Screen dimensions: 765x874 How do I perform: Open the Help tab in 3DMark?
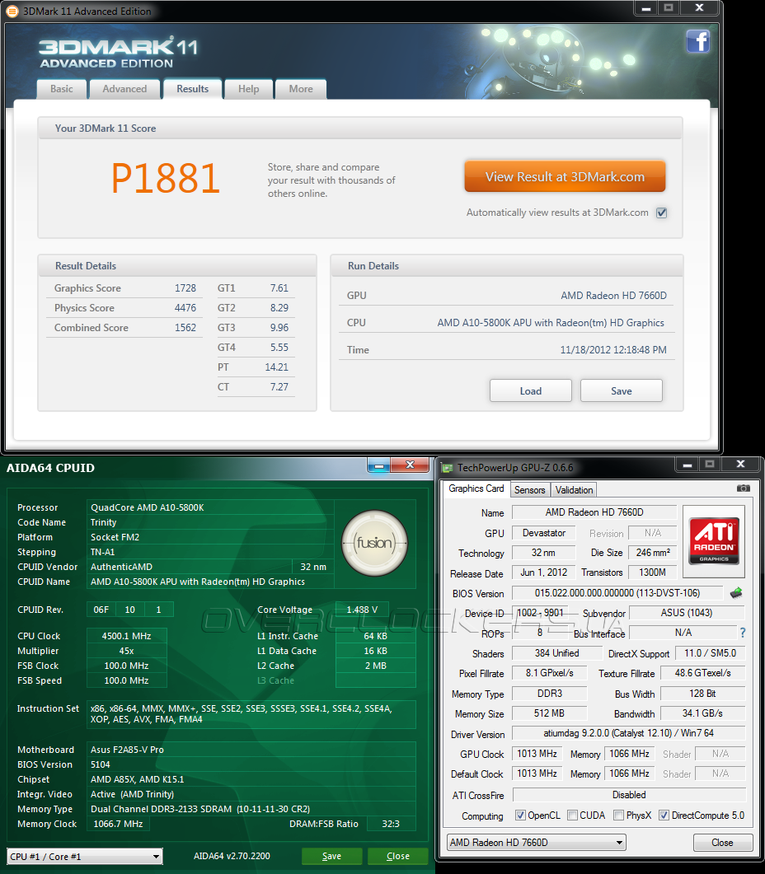click(248, 89)
